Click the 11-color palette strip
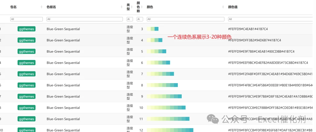The image size is (316, 132). (x=168, y=119)
